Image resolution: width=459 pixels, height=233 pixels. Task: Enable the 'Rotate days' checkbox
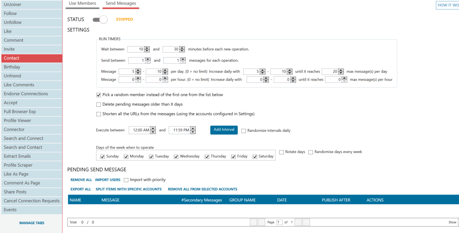point(281,152)
